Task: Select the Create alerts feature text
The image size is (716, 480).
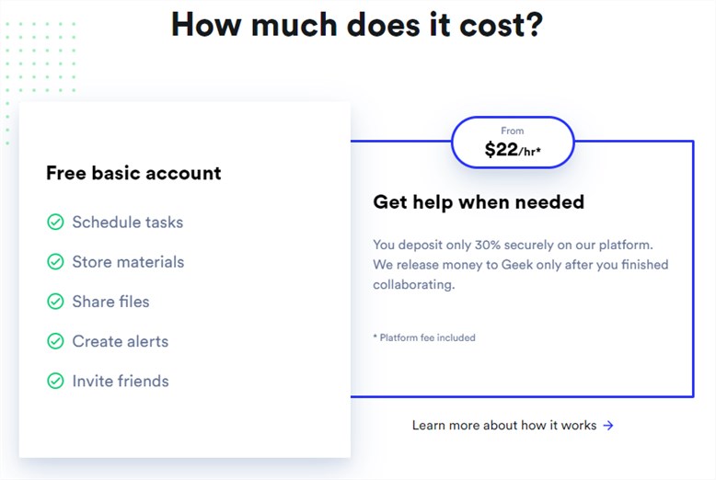Action: click(120, 341)
